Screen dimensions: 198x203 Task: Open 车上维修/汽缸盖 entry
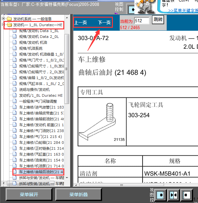pyautogui.click(x=41, y=154)
